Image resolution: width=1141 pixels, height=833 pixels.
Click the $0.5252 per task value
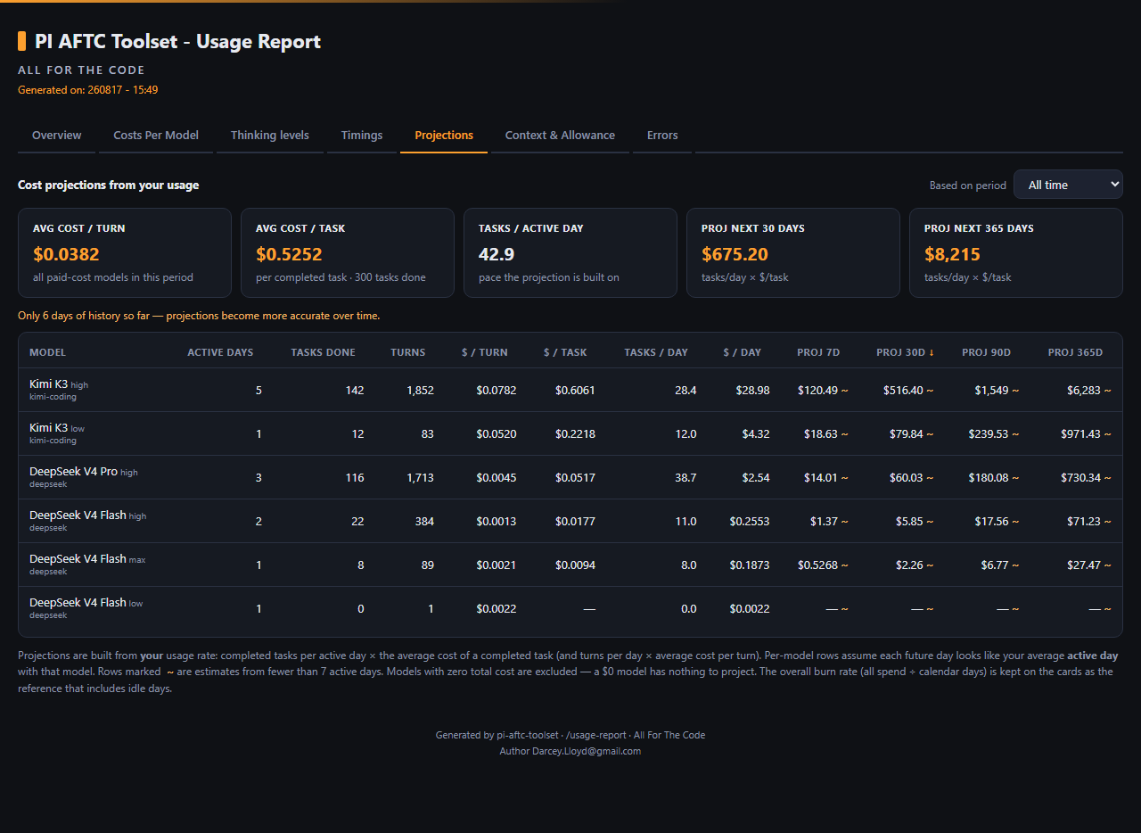(x=289, y=254)
